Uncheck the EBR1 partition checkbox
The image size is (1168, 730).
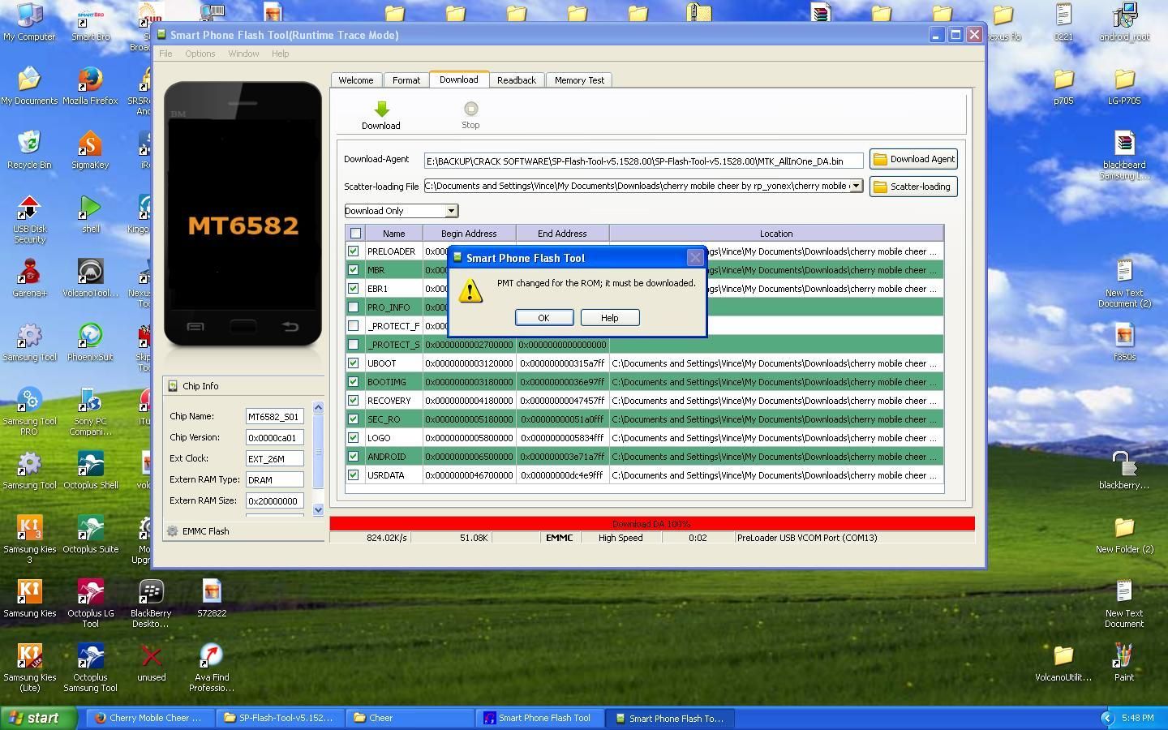click(354, 289)
